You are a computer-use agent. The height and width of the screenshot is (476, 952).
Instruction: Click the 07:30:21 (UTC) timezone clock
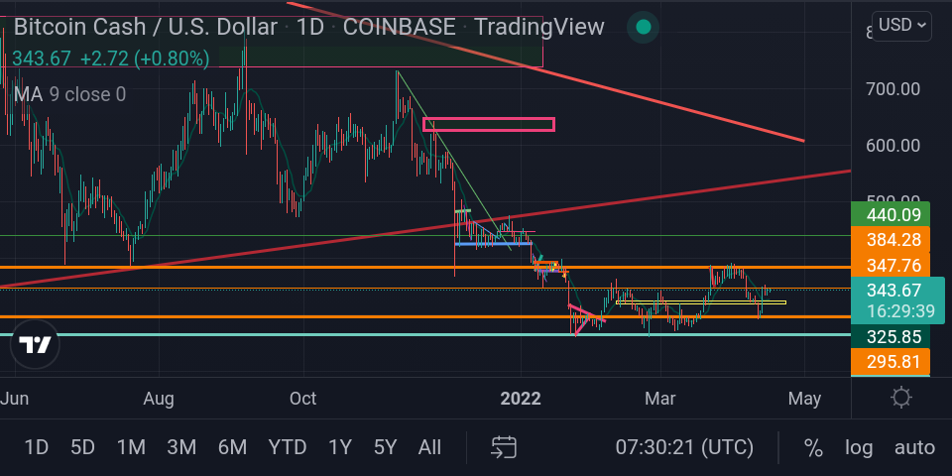tap(684, 447)
